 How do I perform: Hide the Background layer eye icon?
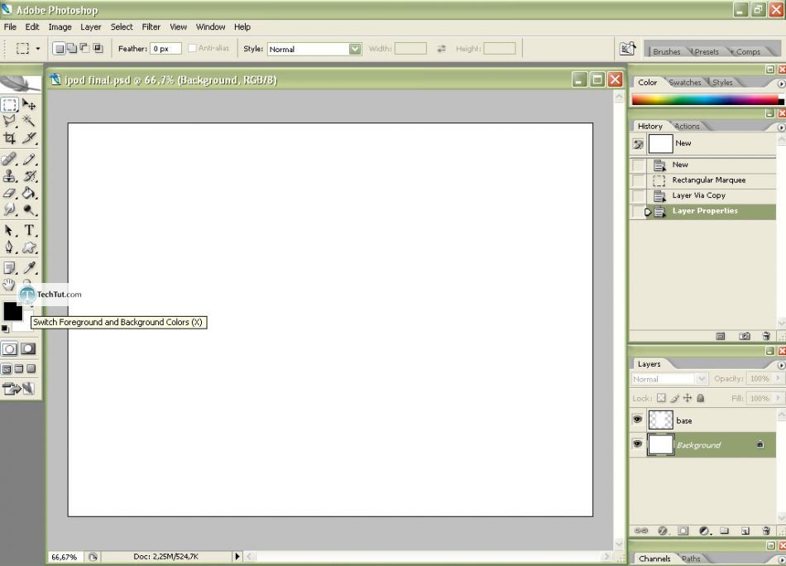tap(637, 444)
